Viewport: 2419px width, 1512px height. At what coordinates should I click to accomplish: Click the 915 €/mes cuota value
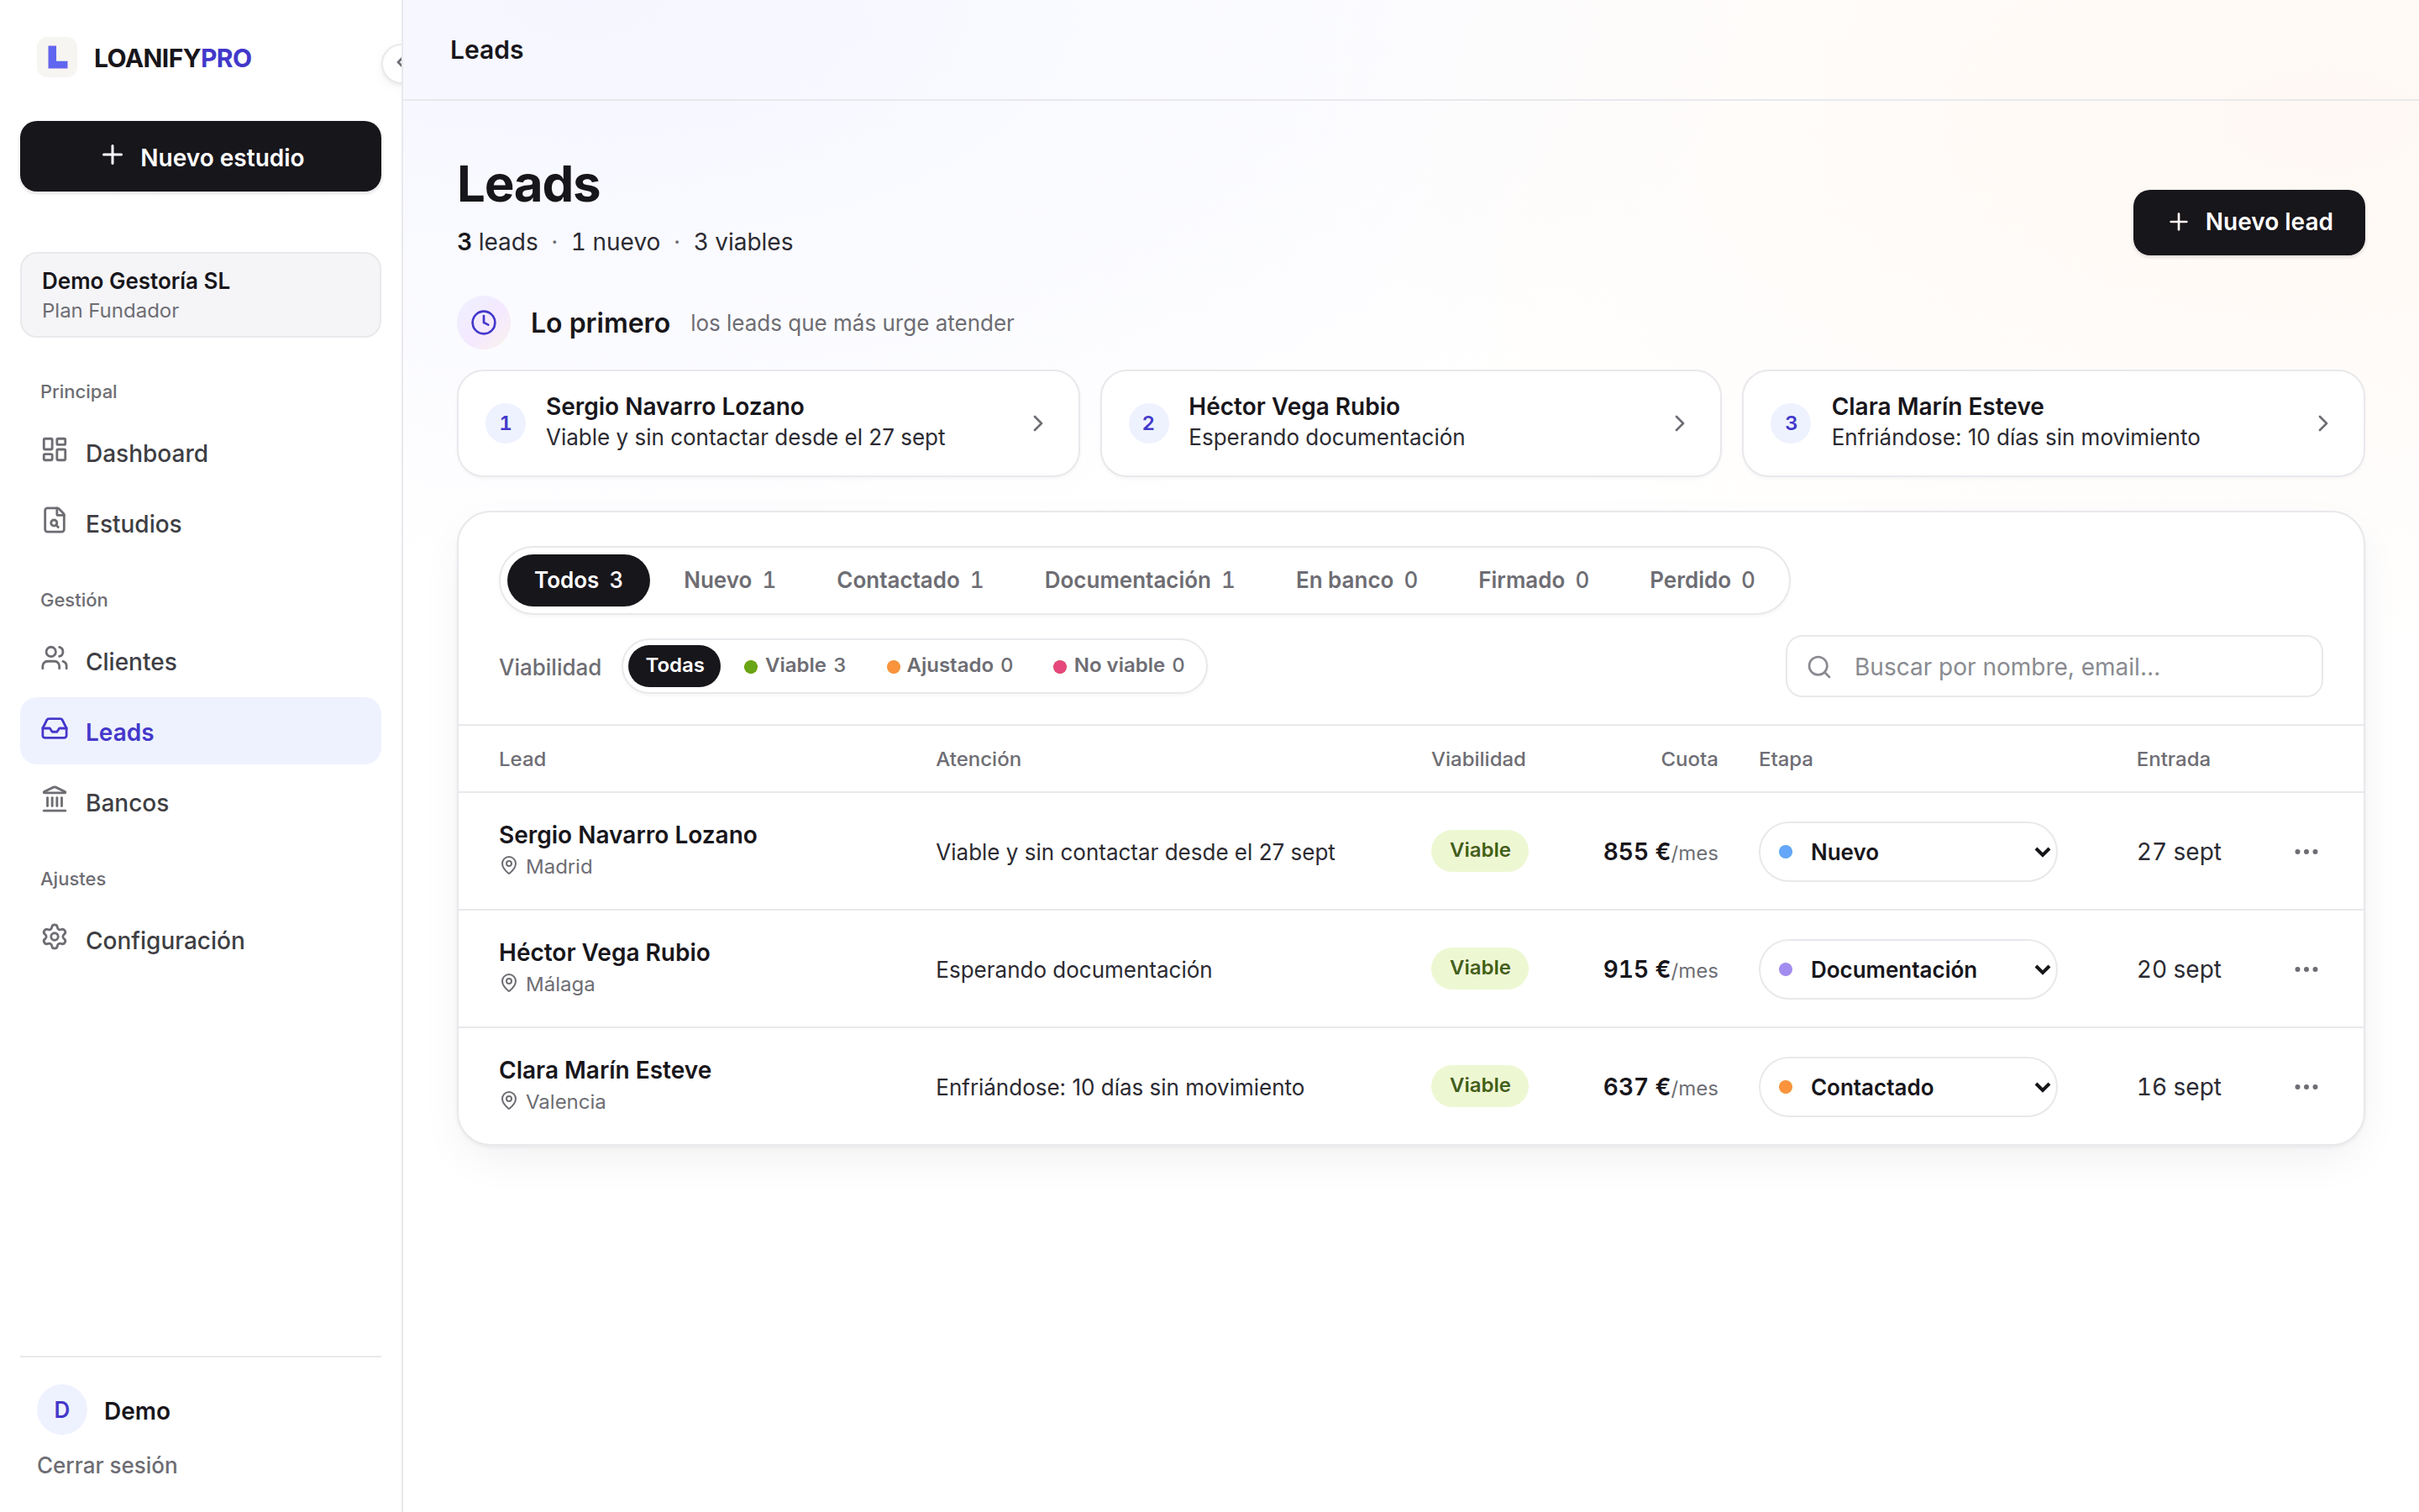[1661, 969]
